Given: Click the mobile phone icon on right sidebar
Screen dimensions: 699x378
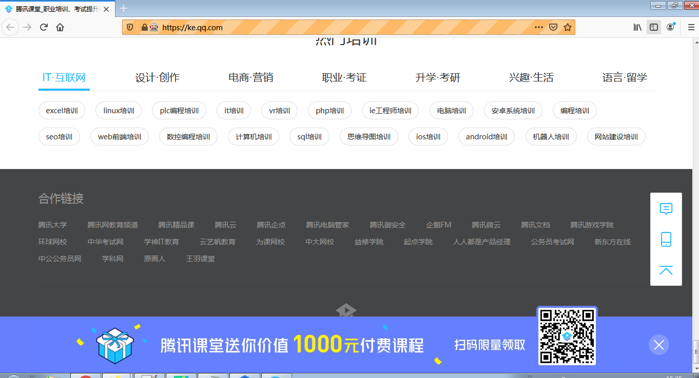Looking at the screenshot, I should click(x=666, y=239).
